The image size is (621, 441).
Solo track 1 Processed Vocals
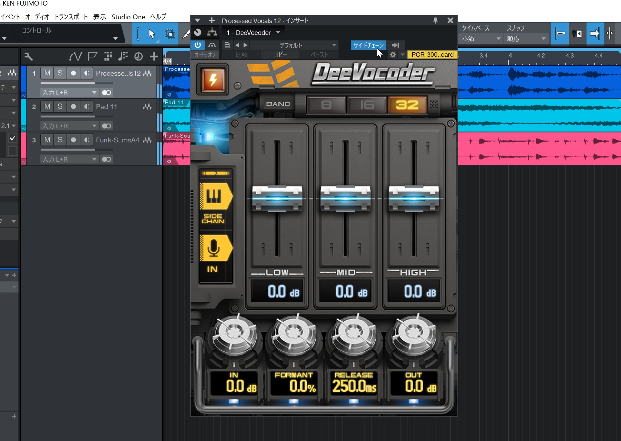[x=60, y=73]
